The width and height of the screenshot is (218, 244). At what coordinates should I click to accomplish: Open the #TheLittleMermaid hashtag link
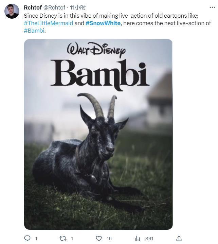point(48,23)
